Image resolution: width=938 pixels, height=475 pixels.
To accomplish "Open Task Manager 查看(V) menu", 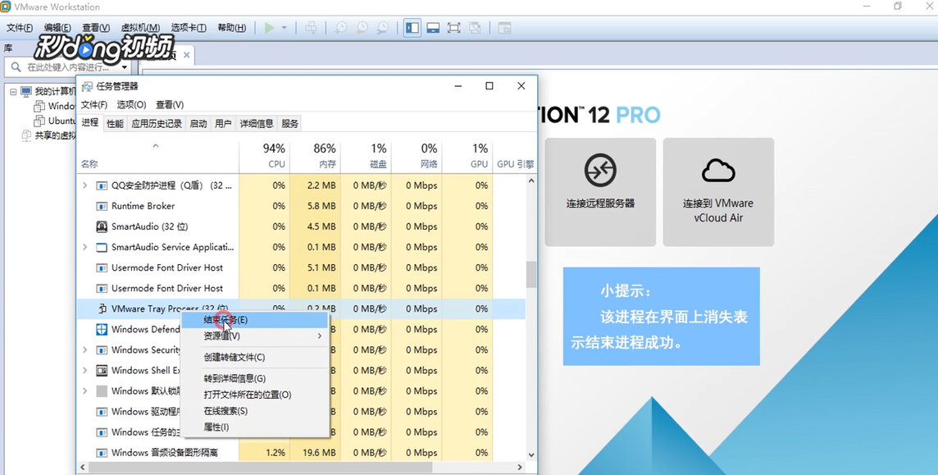I will point(169,105).
